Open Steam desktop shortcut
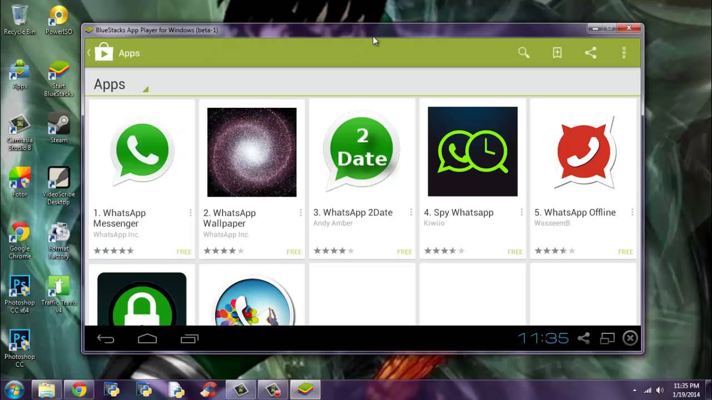The image size is (712, 400). pyautogui.click(x=58, y=128)
